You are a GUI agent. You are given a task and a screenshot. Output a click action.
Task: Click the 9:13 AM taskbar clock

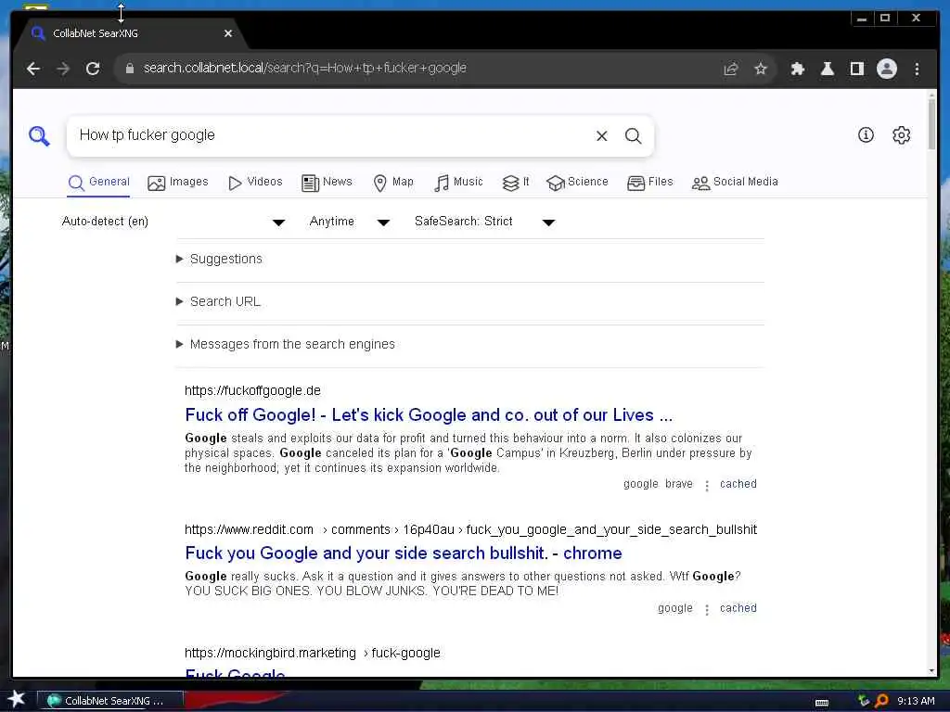click(x=916, y=701)
